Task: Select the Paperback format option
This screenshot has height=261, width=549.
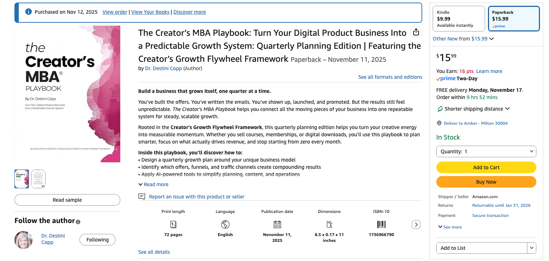Action: click(x=514, y=19)
